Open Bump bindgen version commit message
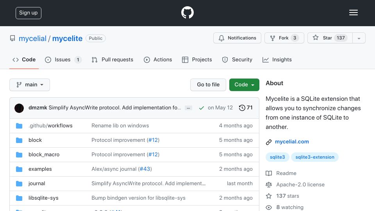 tap(138, 198)
